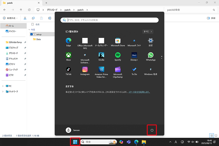
Task: Open WhatsApp pinned app
Action: click(151, 57)
